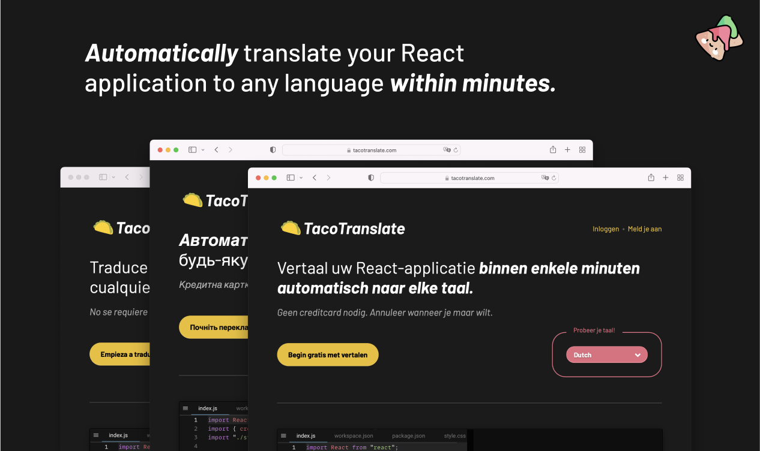Screen dimensions: 760x451
Task: Reload the page in the front Dutch browser window
Action: click(x=553, y=178)
